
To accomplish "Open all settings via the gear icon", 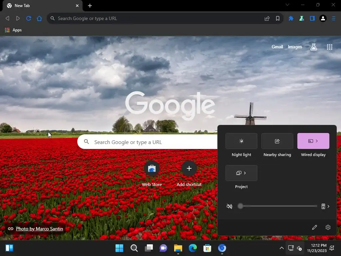I will click(x=328, y=227).
